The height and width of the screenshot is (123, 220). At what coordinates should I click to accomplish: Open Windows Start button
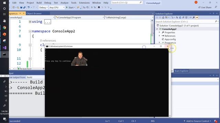click(x=4, y=3)
